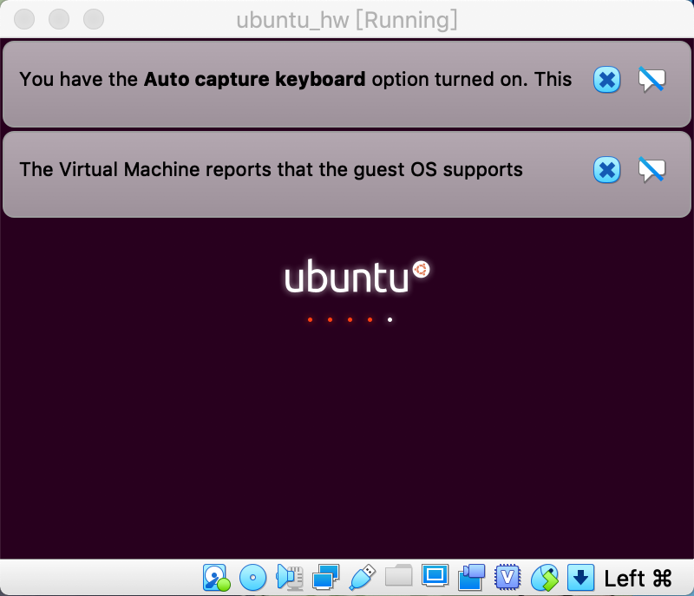Close the ubuntu_hw VM window
This screenshot has width=694, height=596.
point(24,19)
